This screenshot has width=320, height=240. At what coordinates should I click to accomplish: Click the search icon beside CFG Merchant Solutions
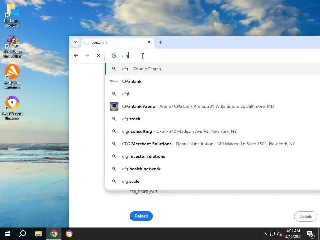point(114,144)
